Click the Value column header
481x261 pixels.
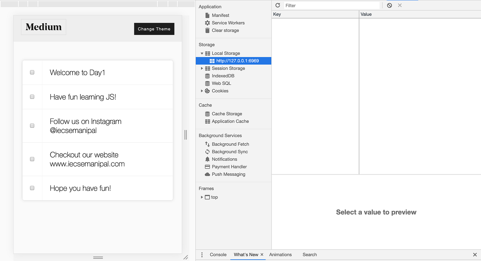[x=420, y=14]
